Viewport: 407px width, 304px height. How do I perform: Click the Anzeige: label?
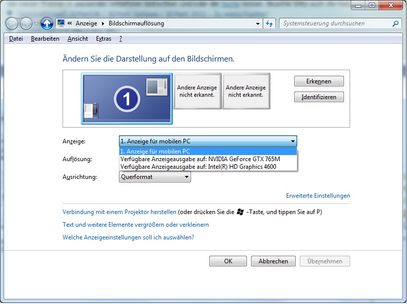click(x=74, y=141)
